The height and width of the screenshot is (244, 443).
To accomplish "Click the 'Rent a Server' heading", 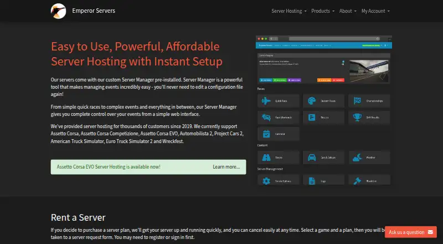I will [78, 217].
